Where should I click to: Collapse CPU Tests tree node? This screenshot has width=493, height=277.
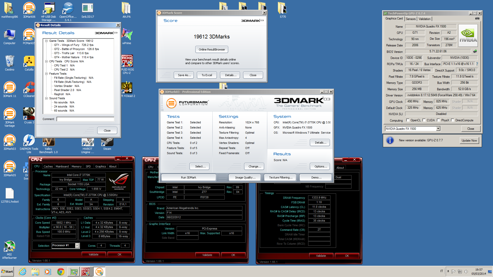[x=46, y=61]
